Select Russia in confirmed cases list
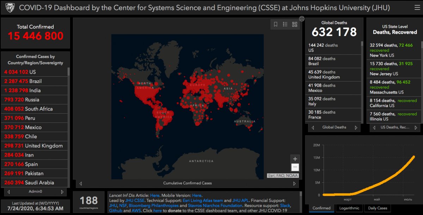This screenshot has width=423, height=215. pos(35,100)
